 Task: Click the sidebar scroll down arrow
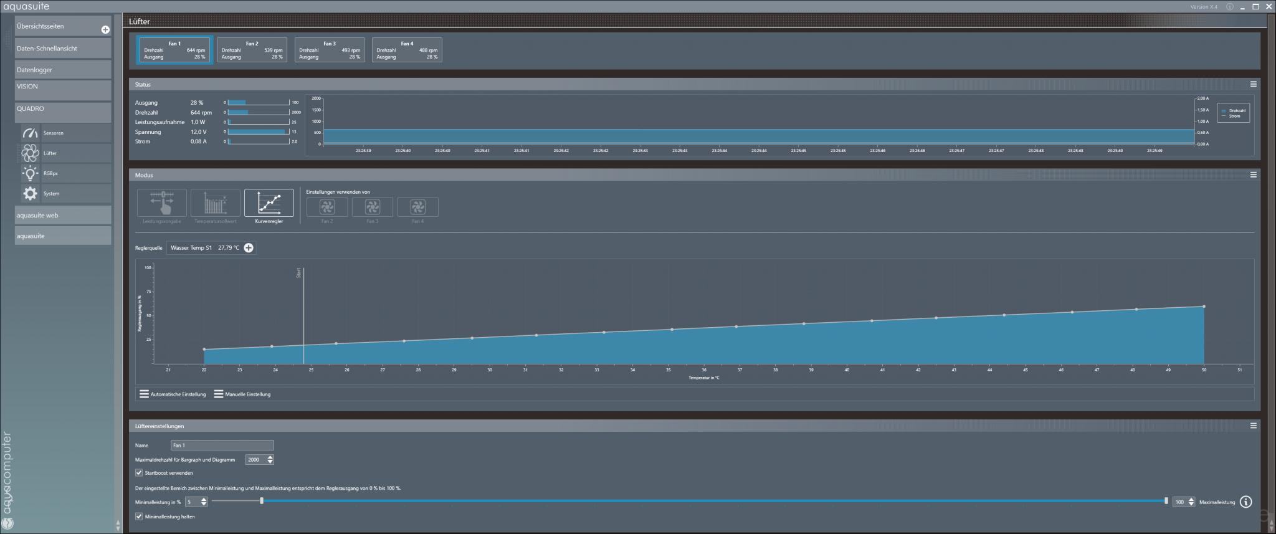118,528
